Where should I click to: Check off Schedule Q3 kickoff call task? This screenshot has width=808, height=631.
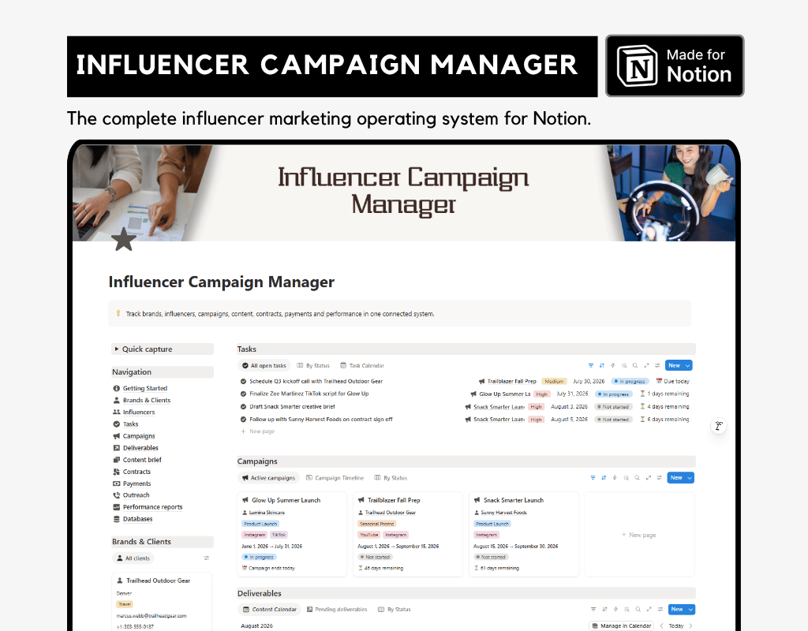click(x=243, y=382)
